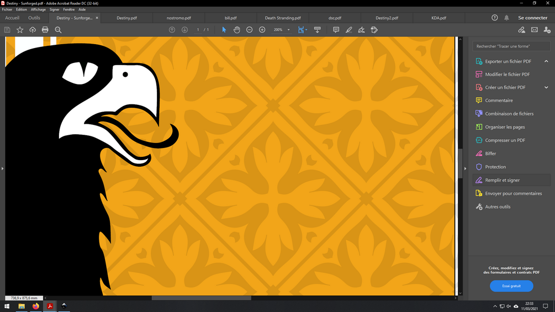Share a link with the chain icon
This screenshot has height=312, width=555.
pos(522,30)
